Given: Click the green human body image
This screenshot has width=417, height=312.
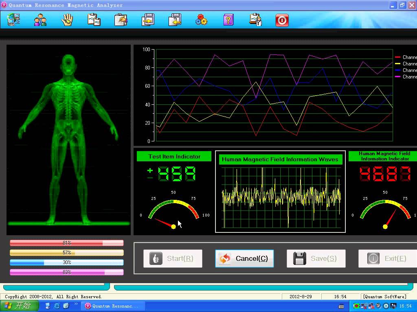Looking at the screenshot, I should coord(68,140).
